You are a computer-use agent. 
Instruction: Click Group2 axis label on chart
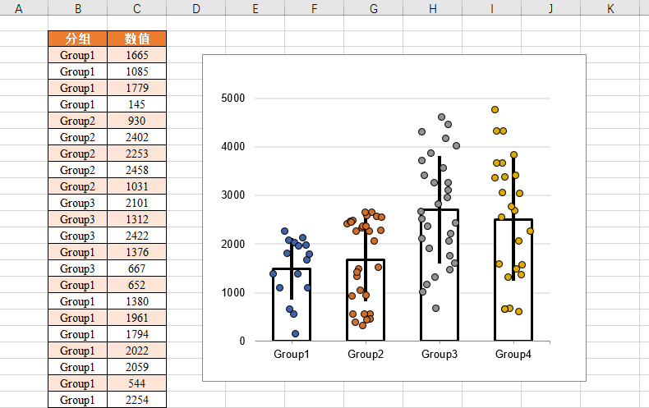click(366, 354)
